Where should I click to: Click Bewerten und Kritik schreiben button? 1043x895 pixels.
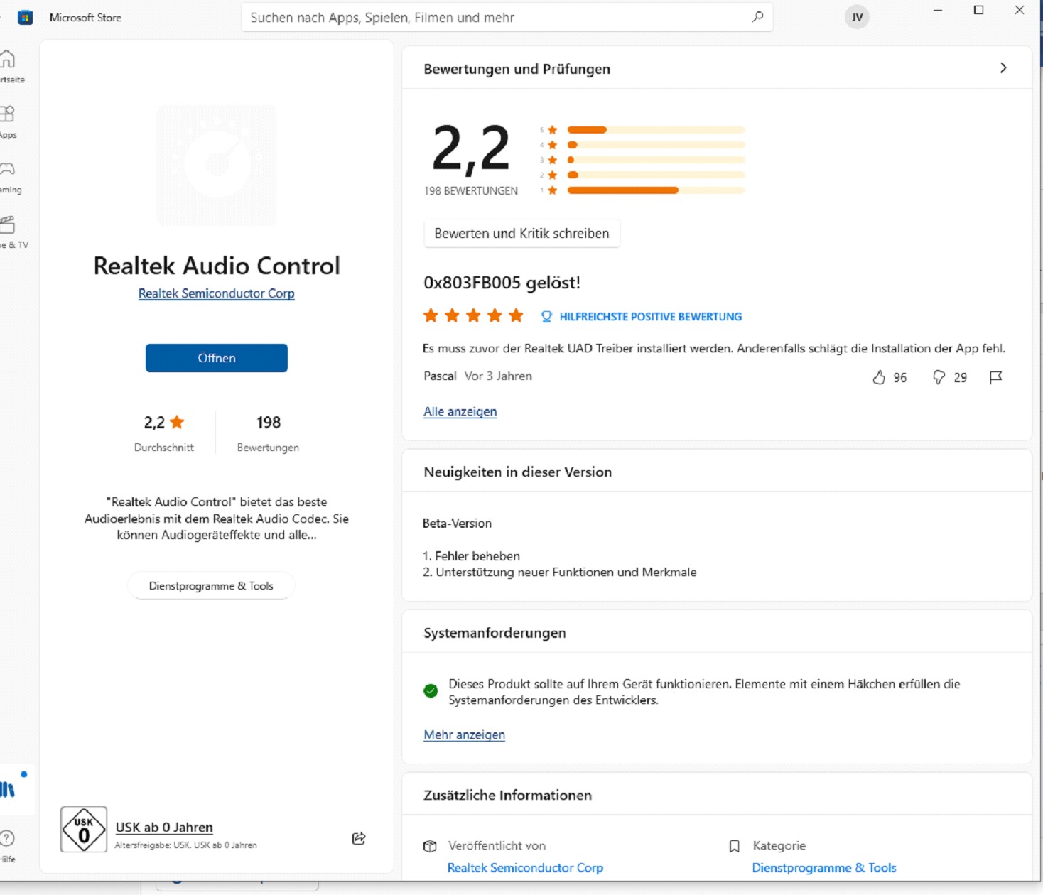pyautogui.click(x=522, y=233)
